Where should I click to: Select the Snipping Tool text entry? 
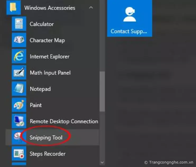click(46, 138)
